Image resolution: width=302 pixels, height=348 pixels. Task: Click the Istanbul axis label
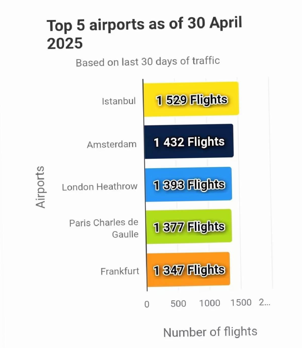[119, 101]
